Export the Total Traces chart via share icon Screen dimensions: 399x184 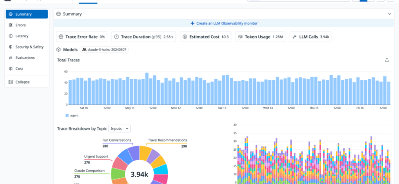pyautogui.click(x=387, y=60)
